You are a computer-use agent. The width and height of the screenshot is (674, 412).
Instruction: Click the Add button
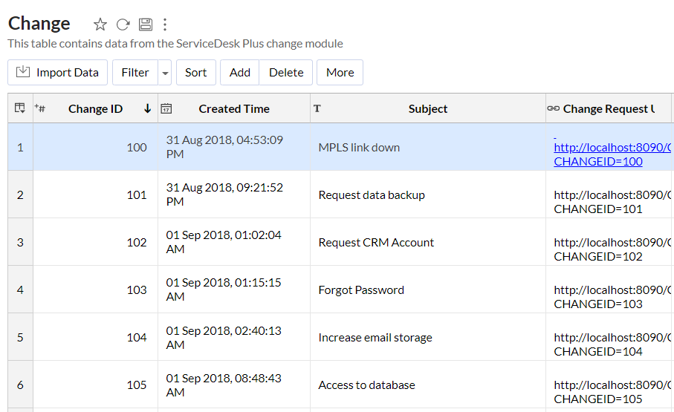240,73
